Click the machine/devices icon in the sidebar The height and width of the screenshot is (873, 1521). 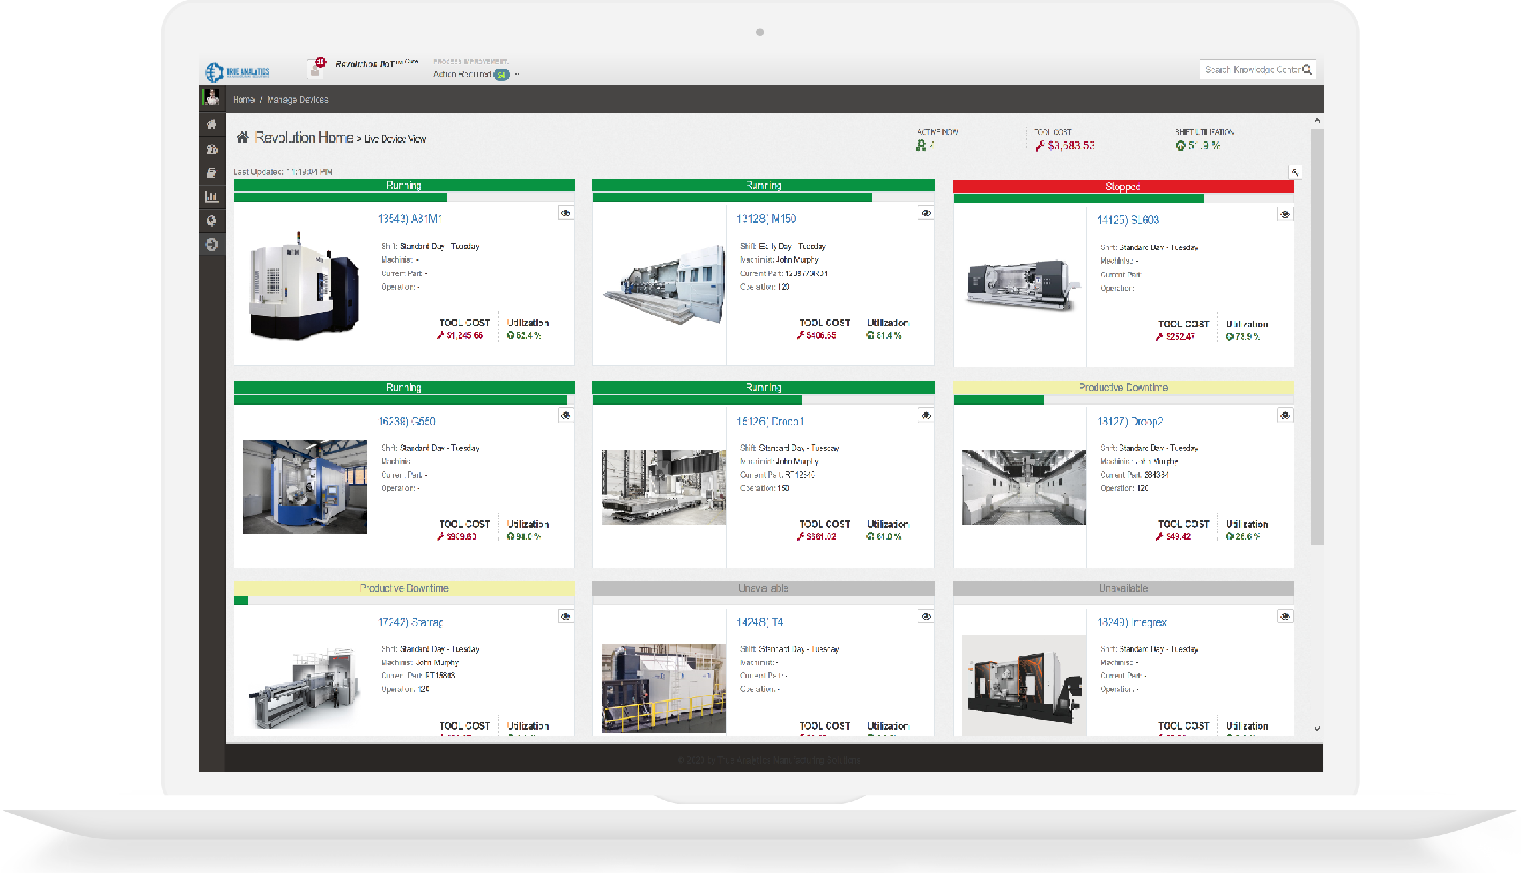(x=213, y=149)
